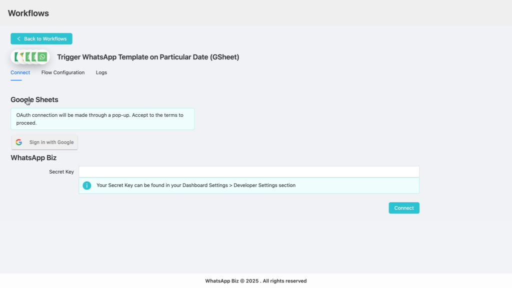
Task: Click the teal Connect button
Action: (404, 208)
